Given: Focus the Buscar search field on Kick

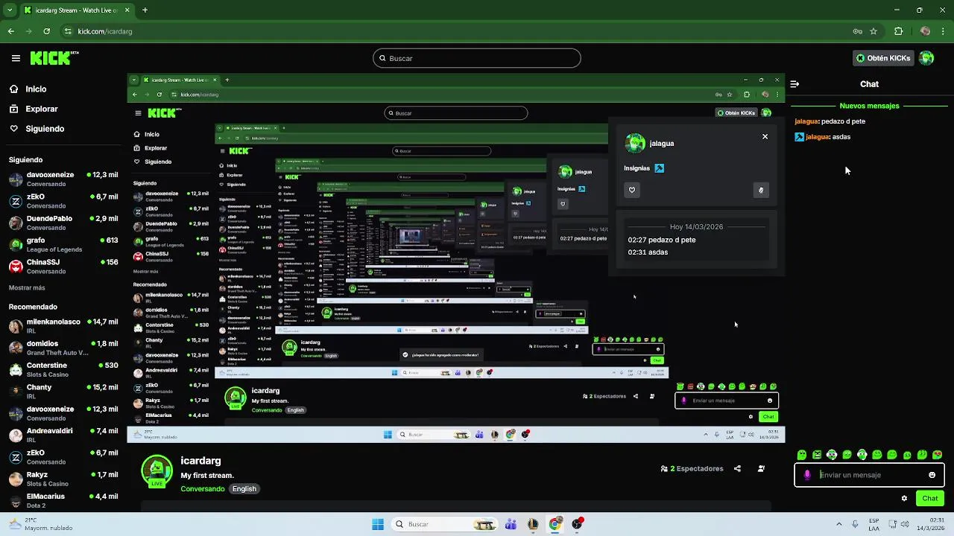Looking at the screenshot, I should click(x=477, y=58).
